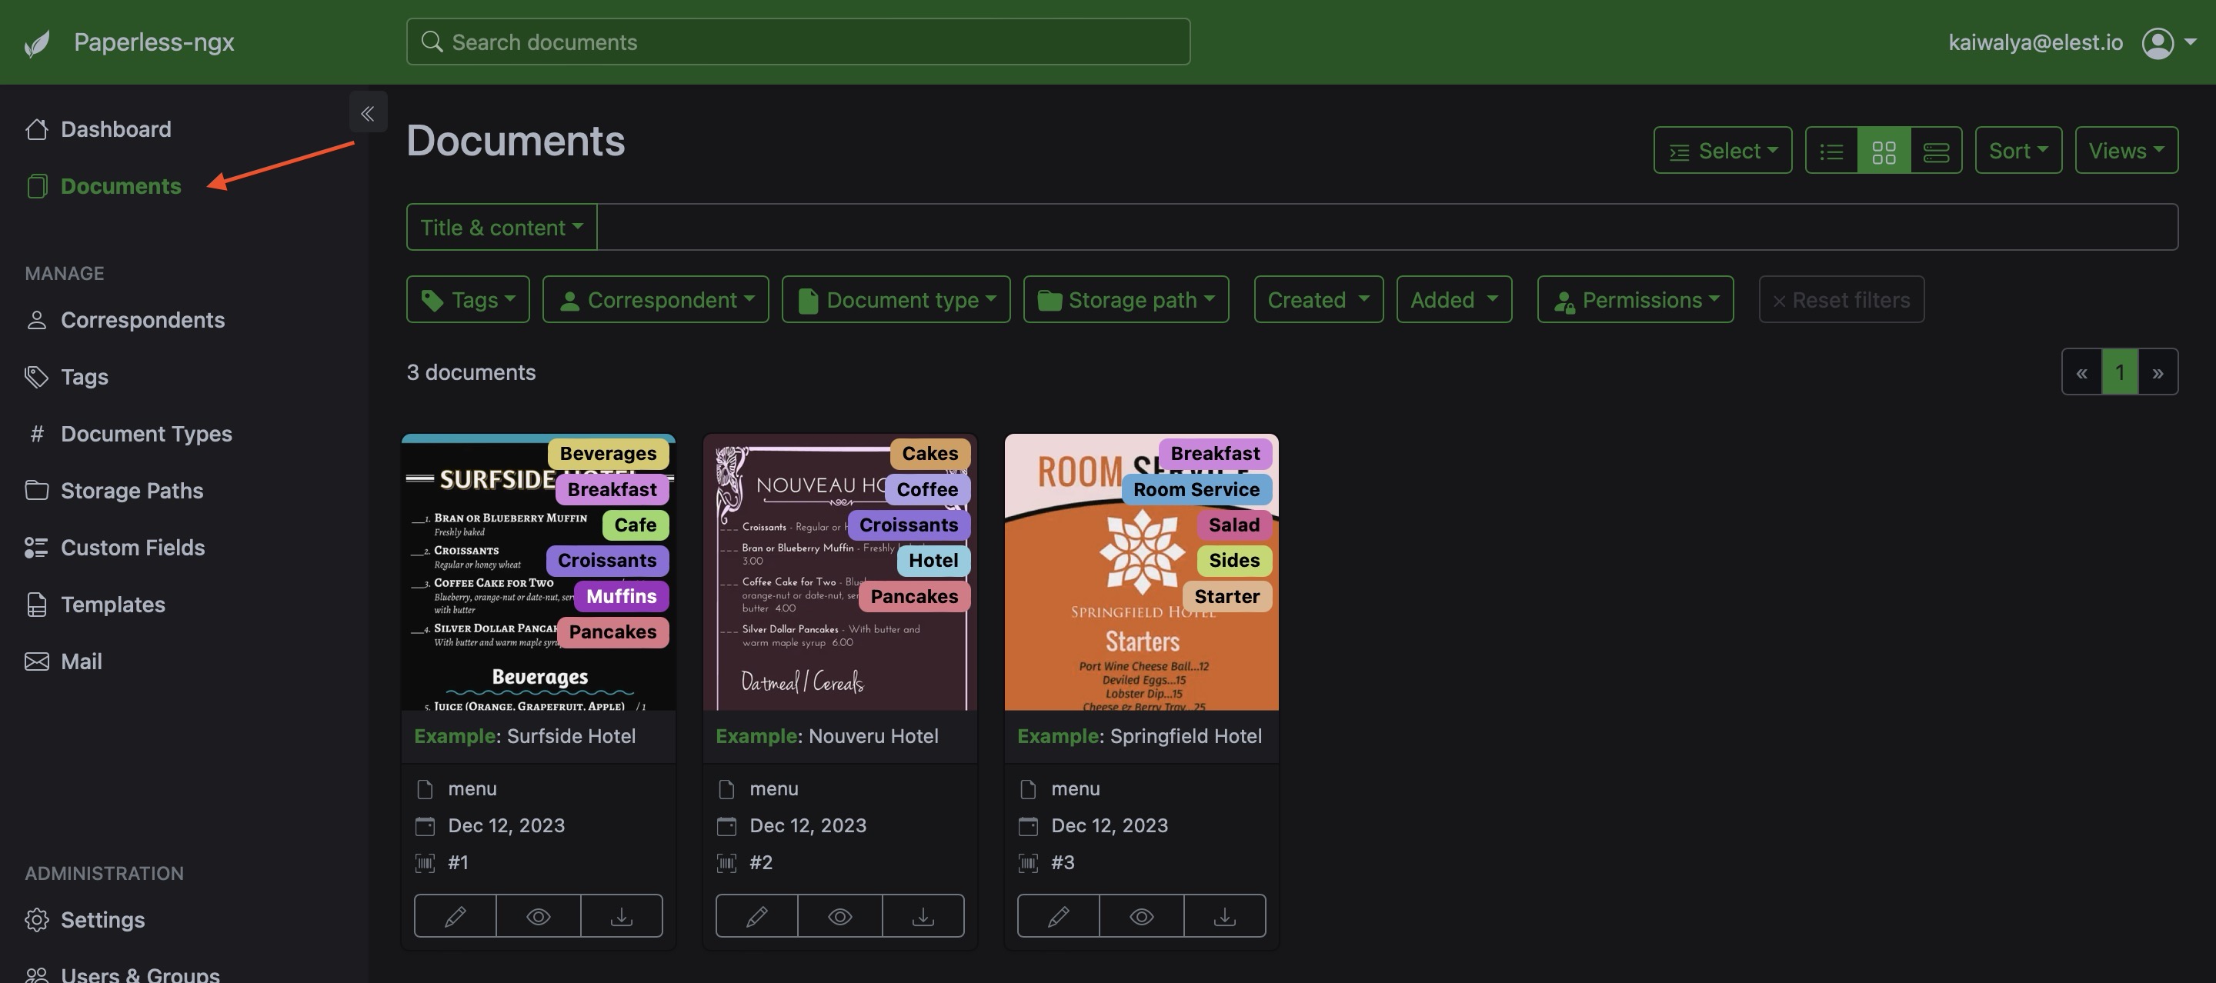Open the Example: Springfield Hotel title link
The height and width of the screenshot is (983, 2216).
click(1139, 736)
